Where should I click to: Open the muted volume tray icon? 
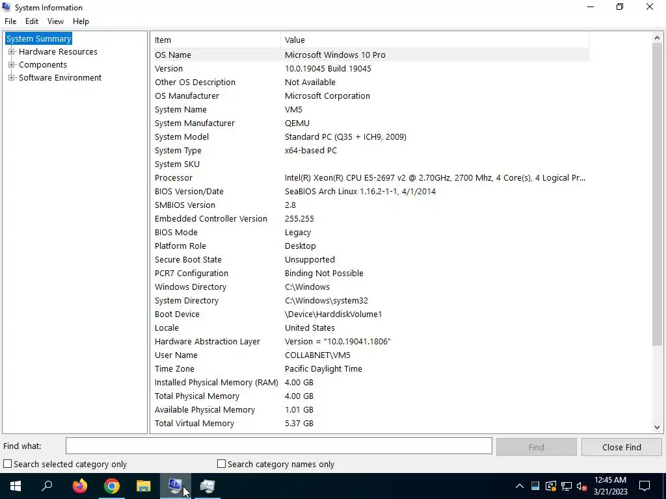click(x=582, y=486)
